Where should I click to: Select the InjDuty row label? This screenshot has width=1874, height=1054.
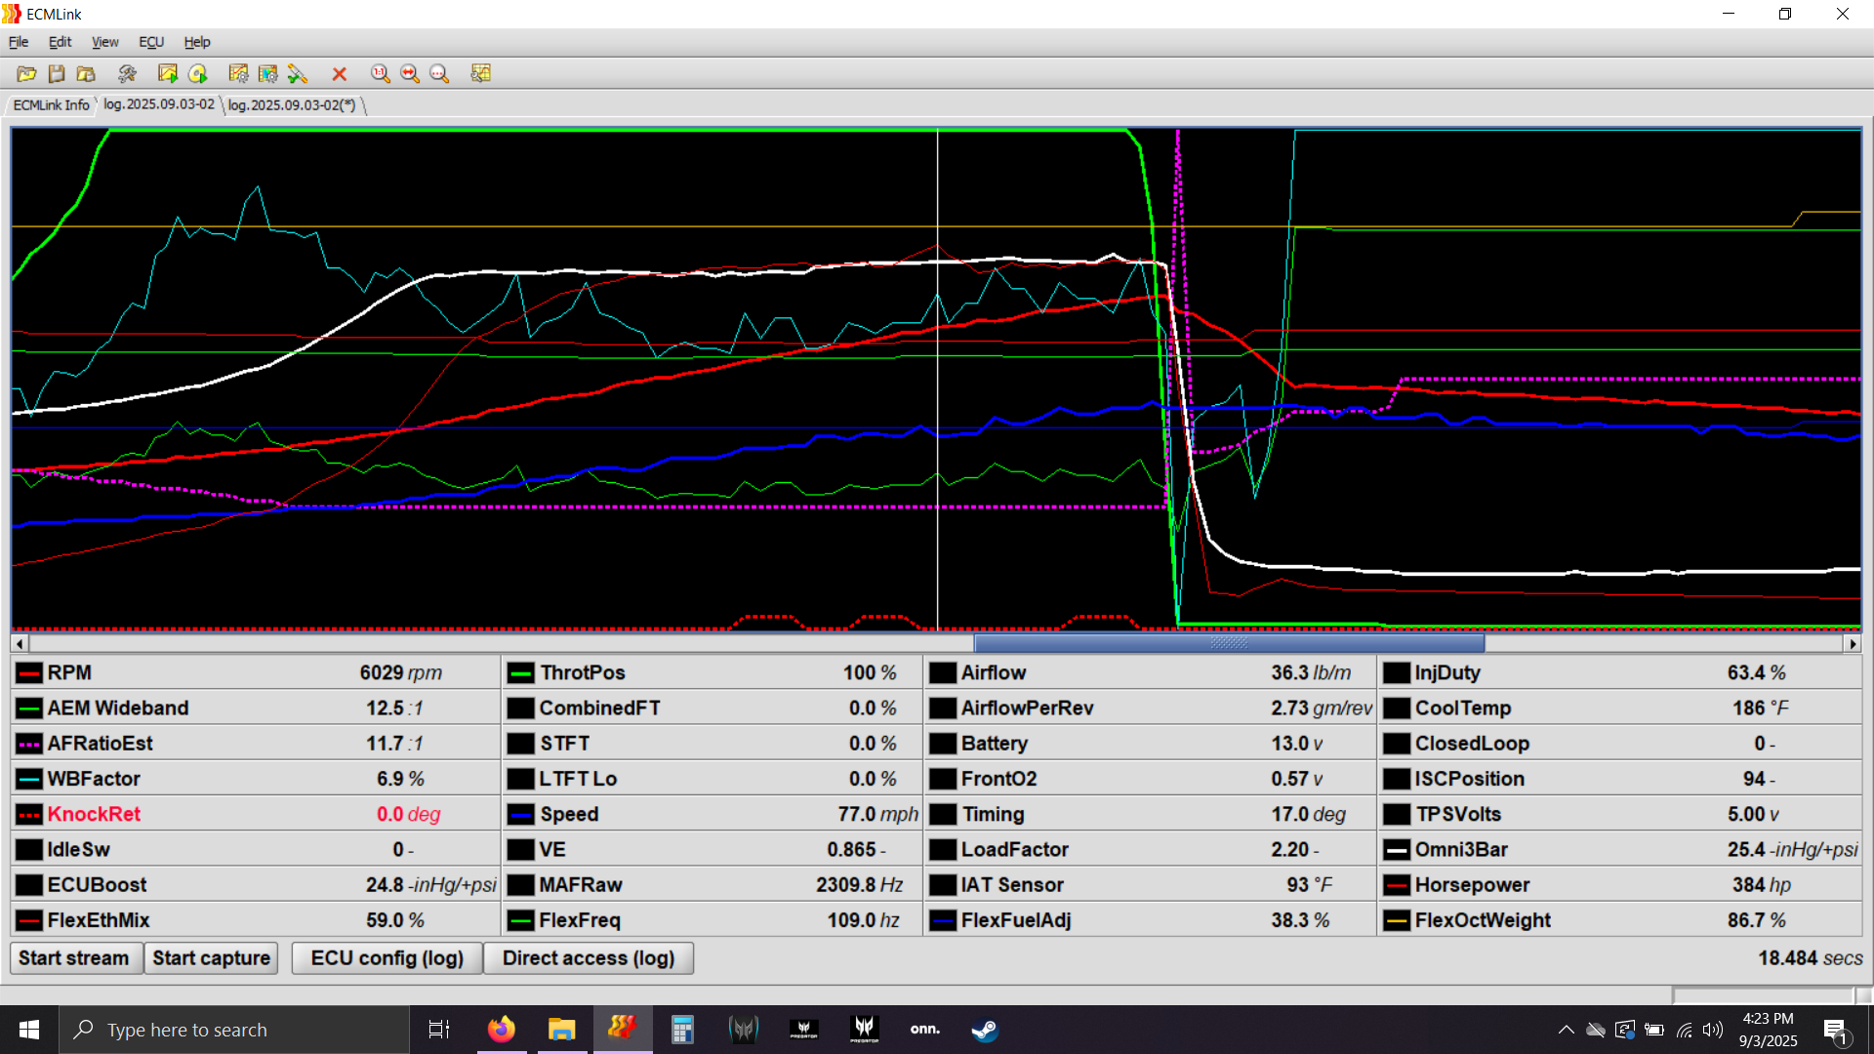tap(1447, 672)
